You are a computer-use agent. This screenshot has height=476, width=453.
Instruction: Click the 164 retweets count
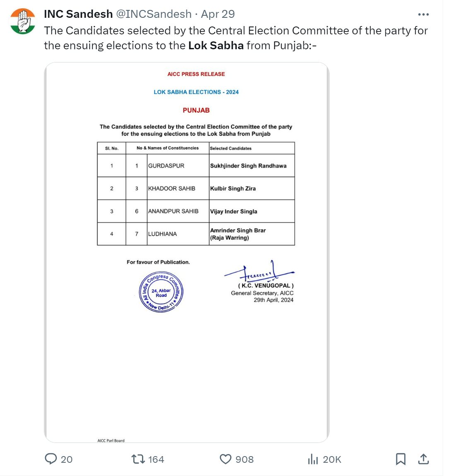click(156, 459)
